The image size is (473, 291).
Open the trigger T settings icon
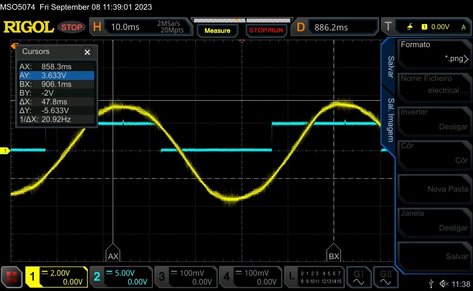click(x=388, y=26)
